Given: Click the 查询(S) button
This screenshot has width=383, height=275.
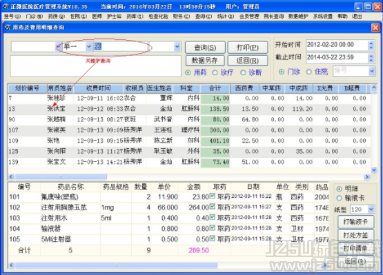Looking at the screenshot, I should click(205, 48).
